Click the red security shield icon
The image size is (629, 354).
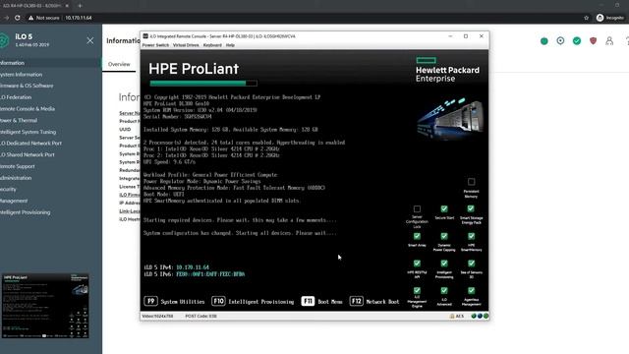click(593, 41)
